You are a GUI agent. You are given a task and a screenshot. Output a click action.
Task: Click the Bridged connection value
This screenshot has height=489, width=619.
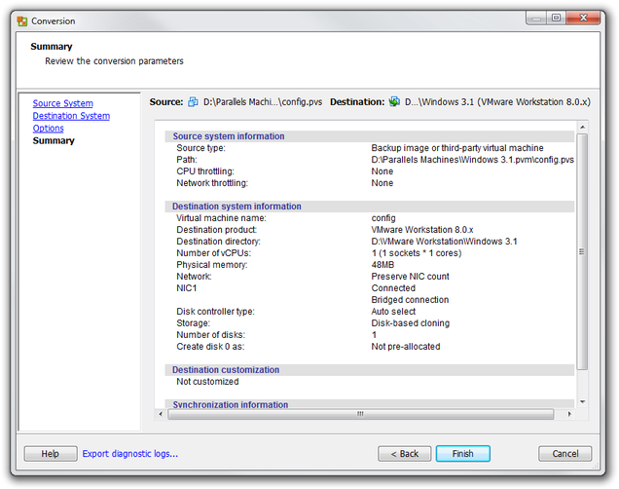(x=410, y=300)
